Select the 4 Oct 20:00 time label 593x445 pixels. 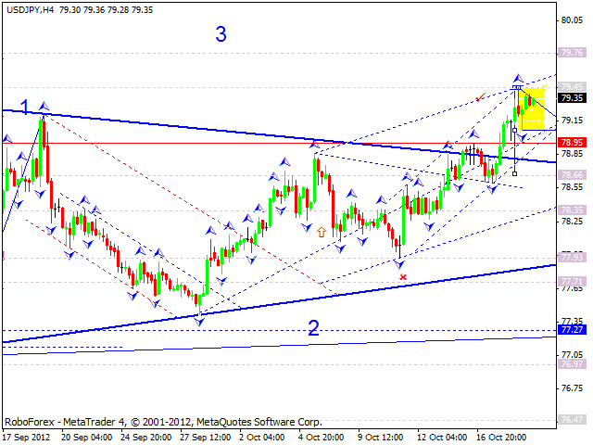click(323, 436)
